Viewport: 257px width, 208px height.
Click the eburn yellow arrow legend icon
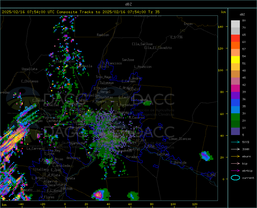pyautogui.click(x=235, y=156)
